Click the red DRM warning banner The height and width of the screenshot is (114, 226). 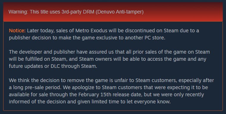click(113, 12)
